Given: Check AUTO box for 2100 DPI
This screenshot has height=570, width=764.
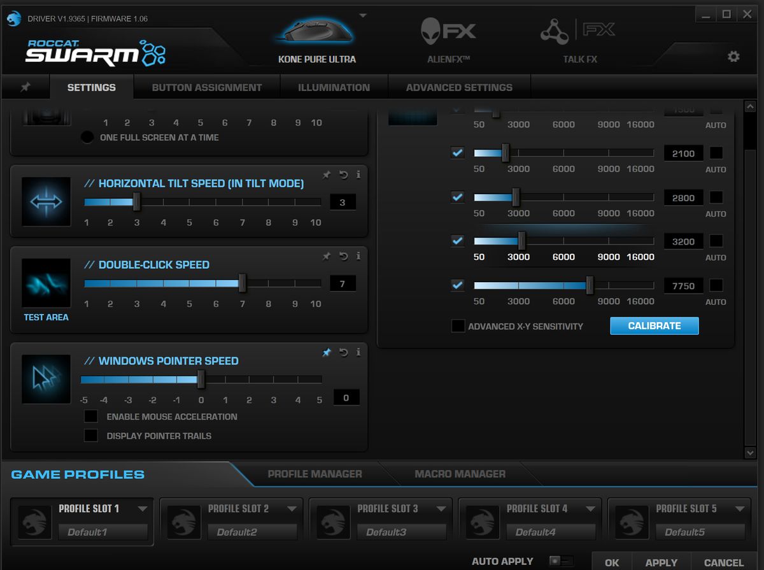Looking at the screenshot, I should [716, 153].
